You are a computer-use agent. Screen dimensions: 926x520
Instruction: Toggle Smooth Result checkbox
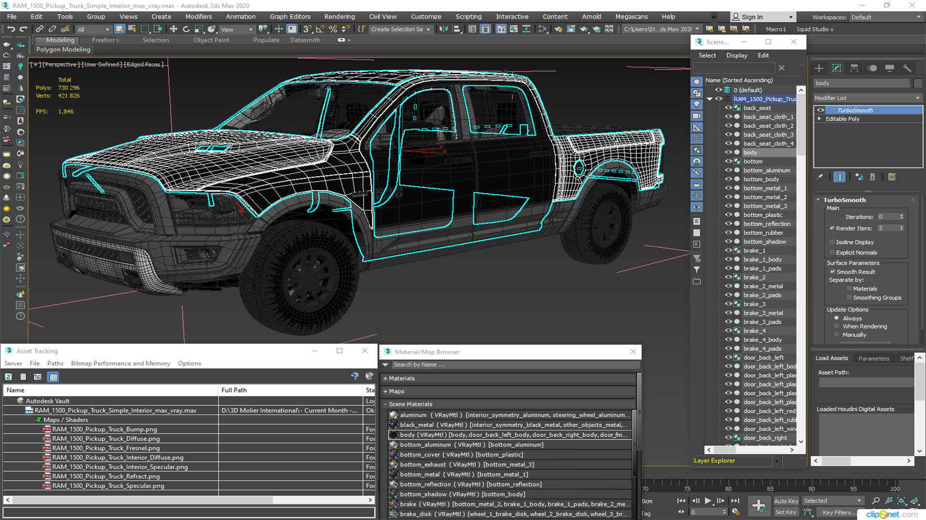(x=832, y=272)
